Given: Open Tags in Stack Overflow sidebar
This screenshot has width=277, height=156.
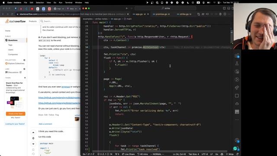Looking at the screenshot, I should tap(10, 45).
